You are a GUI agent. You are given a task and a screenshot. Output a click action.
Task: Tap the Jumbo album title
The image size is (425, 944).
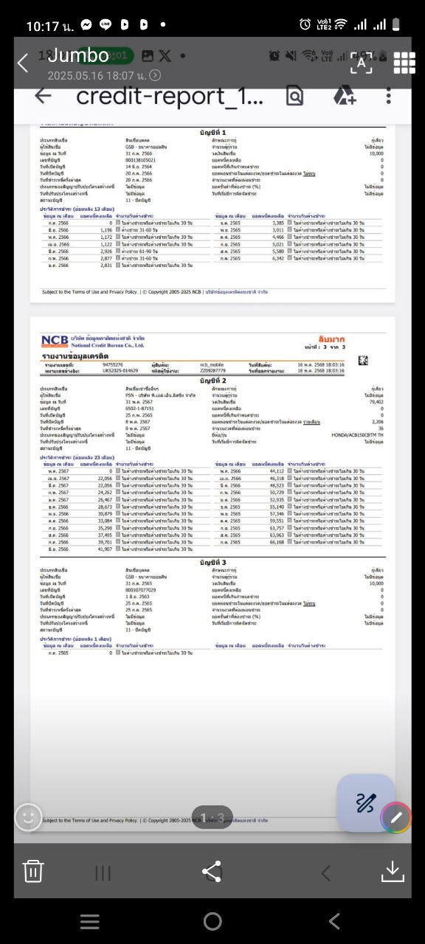pyautogui.click(x=78, y=55)
